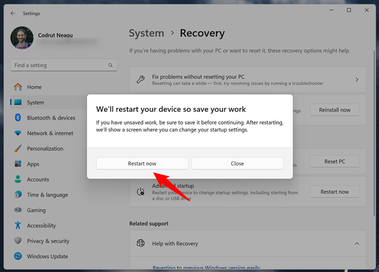Screen dimensions: 379x272
Task: Open Time & language globe-clock icon
Action: point(18,195)
